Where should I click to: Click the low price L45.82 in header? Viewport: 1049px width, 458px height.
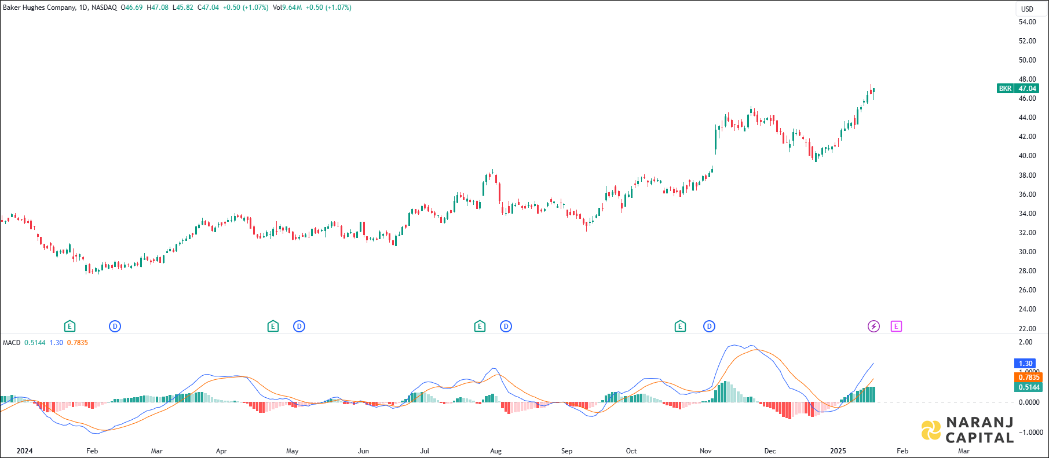pos(183,8)
